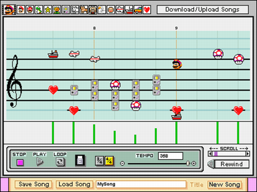Start playback with the Play arrow

[40, 162]
